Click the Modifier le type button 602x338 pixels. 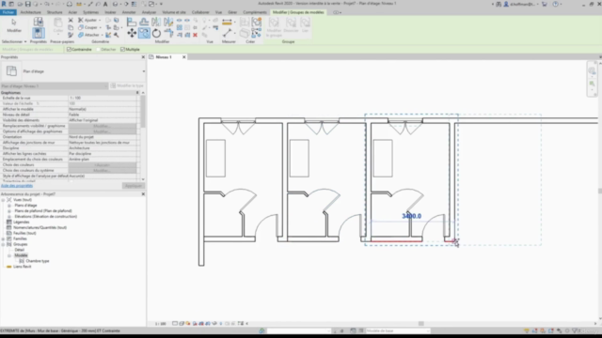tap(127, 85)
